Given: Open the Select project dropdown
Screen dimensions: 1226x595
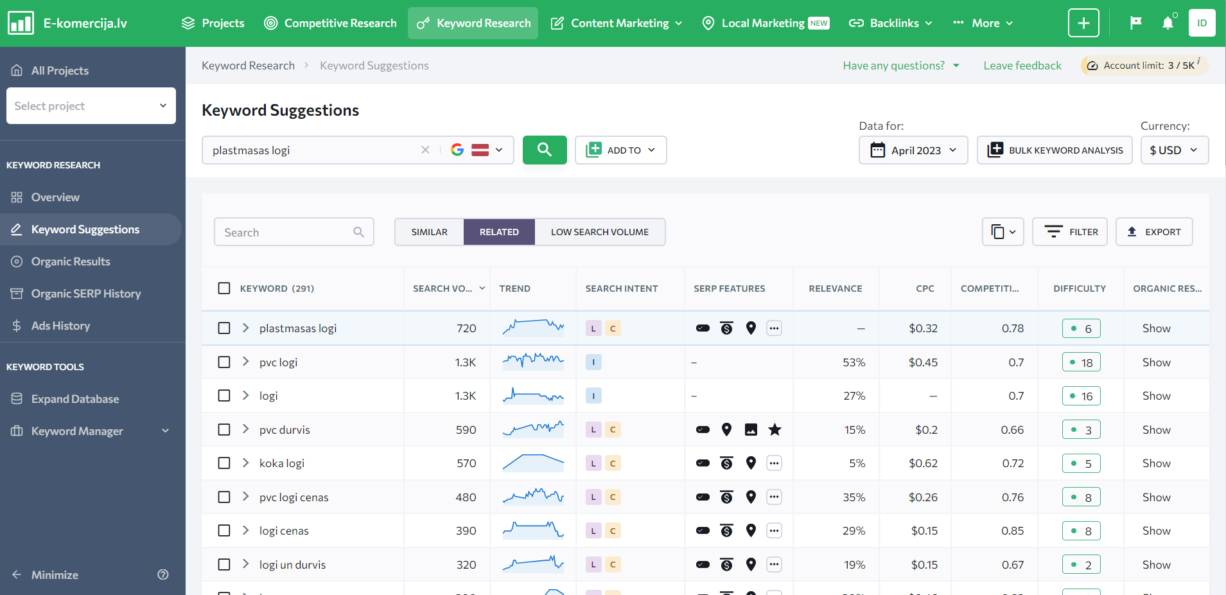Looking at the screenshot, I should tap(91, 106).
